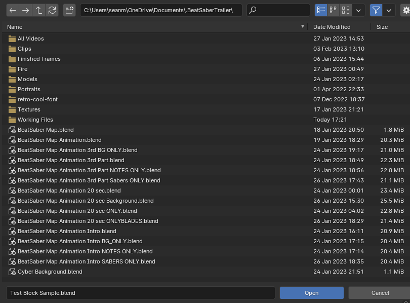Image resolution: width=410 pixels, height=303 pixels.
Task: Edit the Test Block Sample.blend filename field
Action: 141,293
